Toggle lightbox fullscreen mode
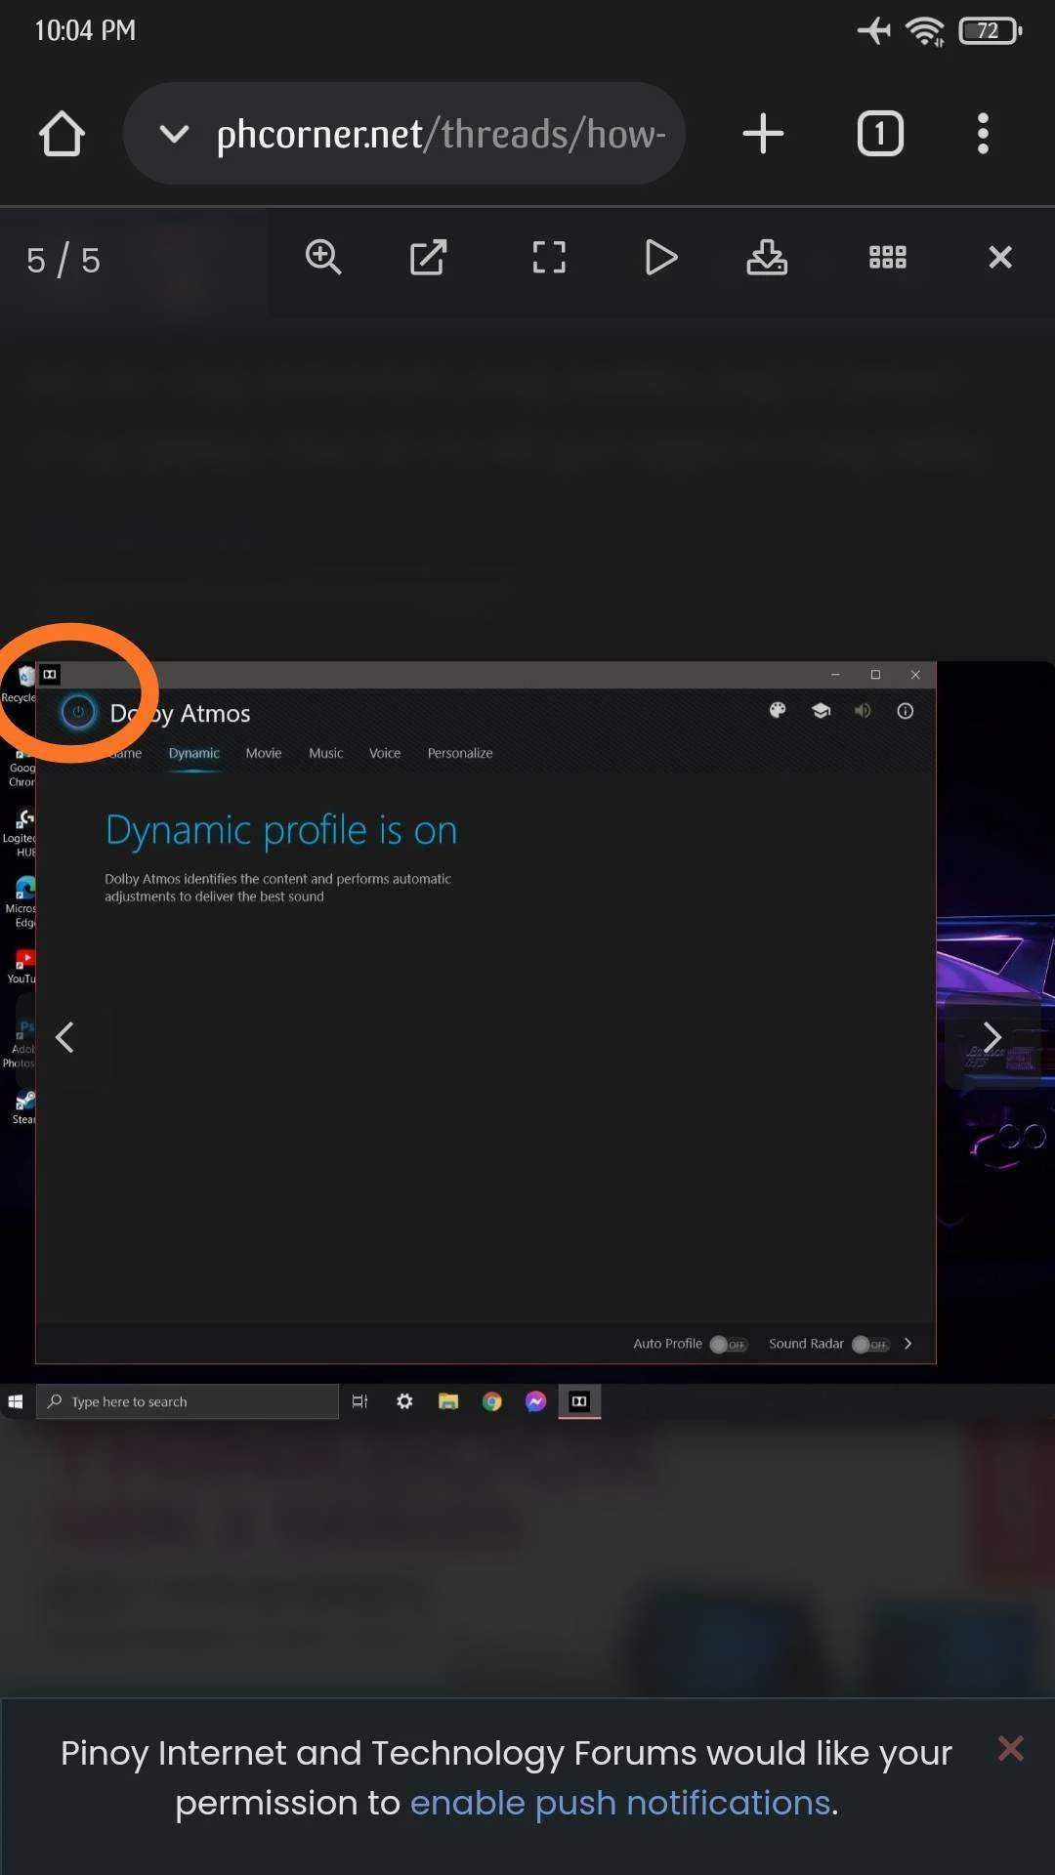Viewport: 1055px width, 1875px height. click(549, 258)
